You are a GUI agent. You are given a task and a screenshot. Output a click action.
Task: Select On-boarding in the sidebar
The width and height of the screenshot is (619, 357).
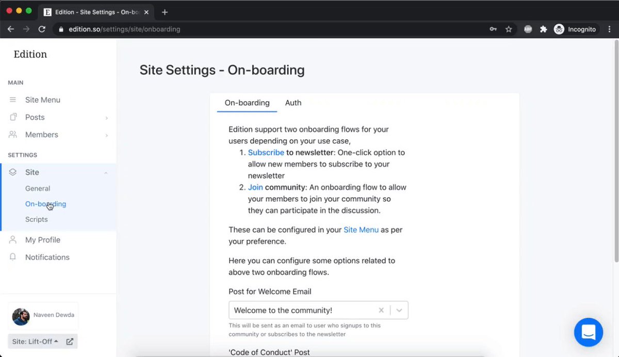click(45, 204)
